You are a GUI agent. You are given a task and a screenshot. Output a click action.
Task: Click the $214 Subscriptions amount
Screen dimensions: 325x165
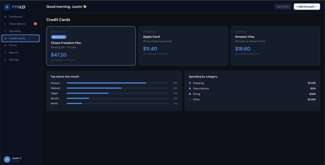(x=313, y=88)
